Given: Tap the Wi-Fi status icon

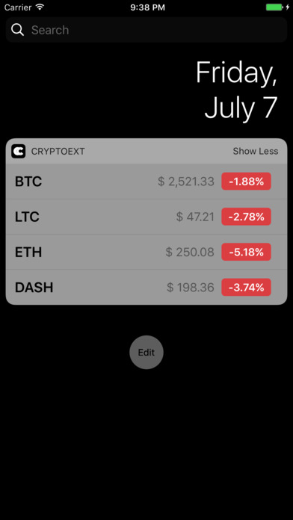Looking at the screenshot, I should (x=40, y=7).
